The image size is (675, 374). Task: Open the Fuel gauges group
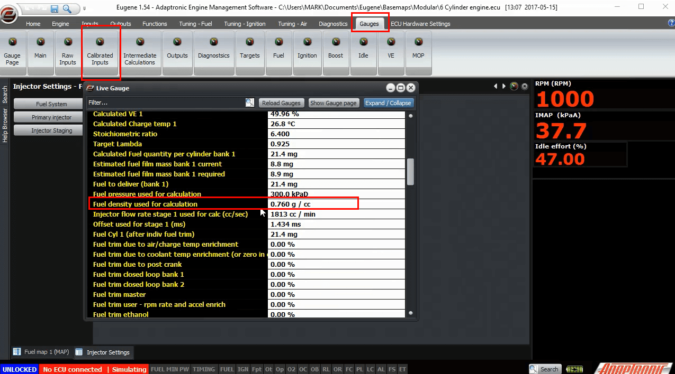click(278, 52)
